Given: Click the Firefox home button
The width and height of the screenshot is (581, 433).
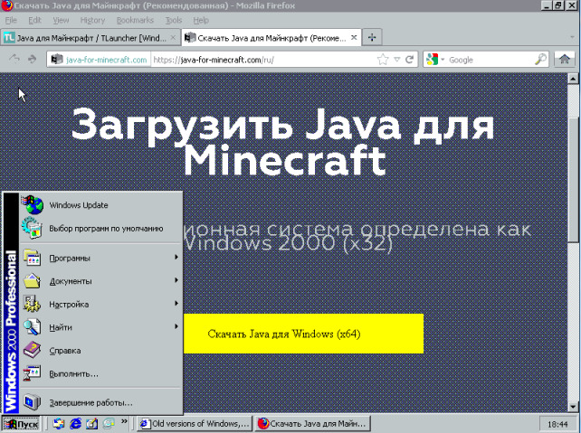Looking at the screenshot, I should [x=565, y=60].
